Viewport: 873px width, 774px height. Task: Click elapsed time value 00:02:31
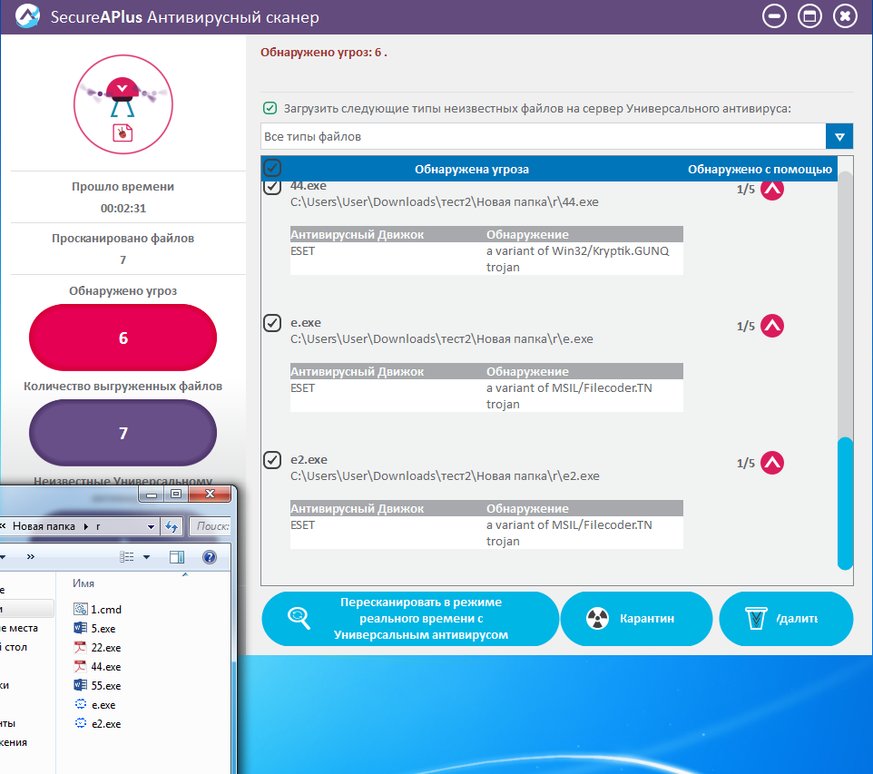pos(123,209)
